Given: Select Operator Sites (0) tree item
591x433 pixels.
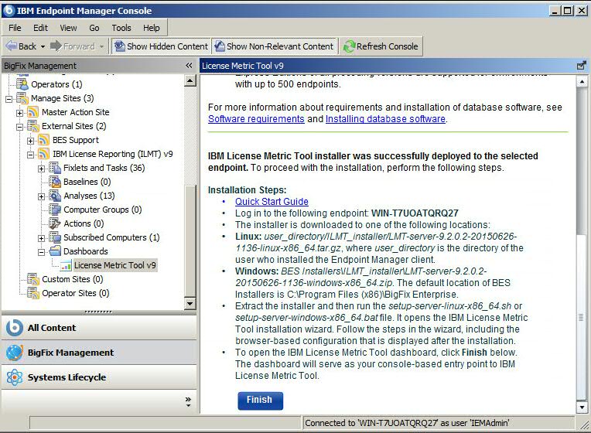Looking at the screenshot, I should pos(75,293).
